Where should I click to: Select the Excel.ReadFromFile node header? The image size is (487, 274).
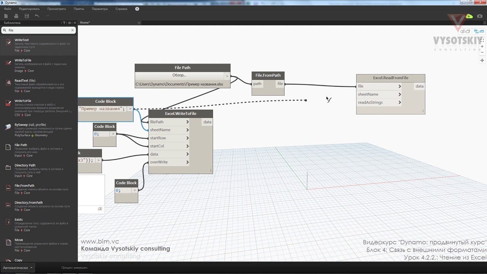pos(391,78)
